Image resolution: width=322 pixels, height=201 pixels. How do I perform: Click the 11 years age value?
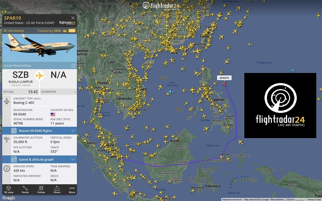57,123
